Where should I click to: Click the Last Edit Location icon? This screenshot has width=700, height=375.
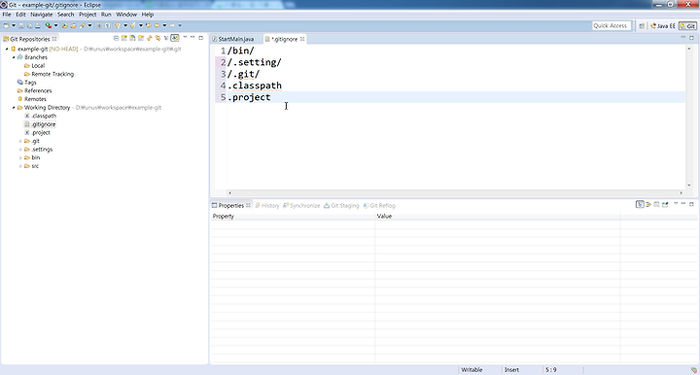(x=149, y=25)
